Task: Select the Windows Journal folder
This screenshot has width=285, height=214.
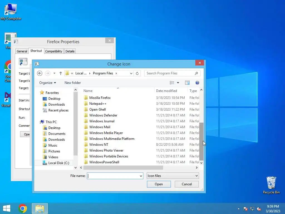Action: (102, 121)
